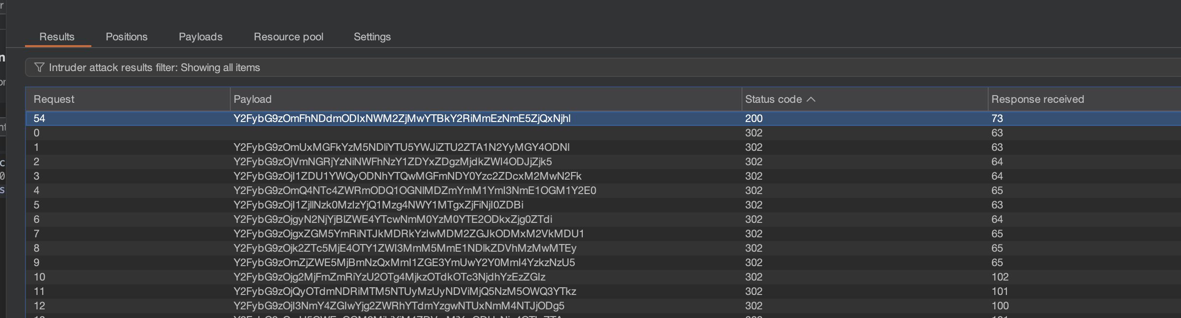Switch to the Results tab
Image resolution: width=1181 pixels, height=318 pixels.
pos(57,37)
